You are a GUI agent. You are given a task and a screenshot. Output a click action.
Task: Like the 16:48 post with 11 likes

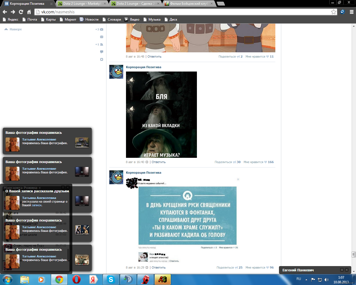(259, 56)
